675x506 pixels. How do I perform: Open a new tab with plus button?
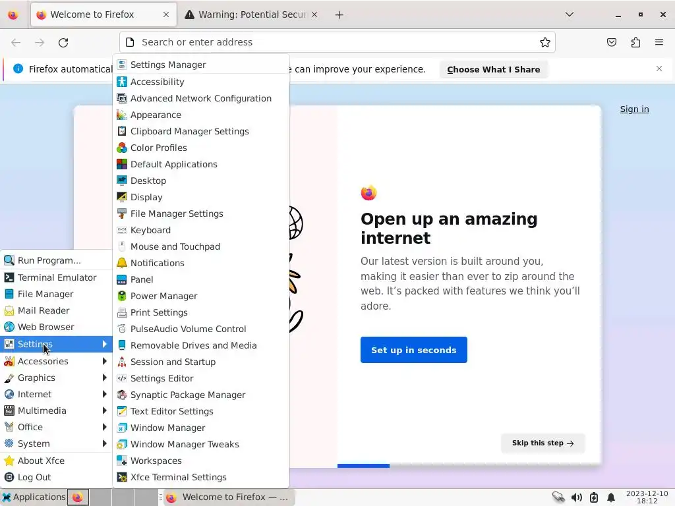[339, 14]
